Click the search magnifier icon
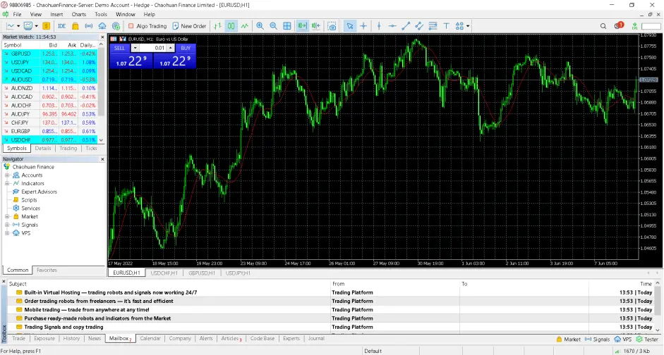The width and height of the screenshot is (664, 355). (603, 26)
